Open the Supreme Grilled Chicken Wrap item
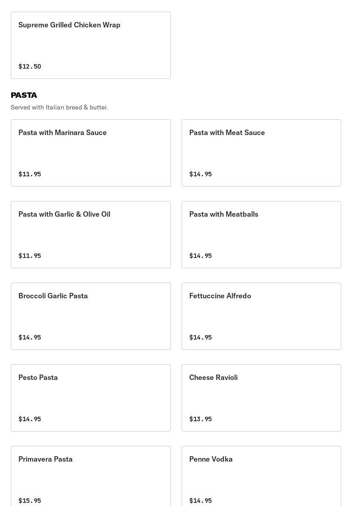This screenshot has height=506, width=352. (x=91, y=45)
